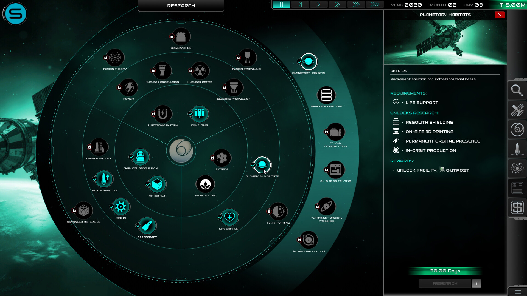Screen dimensions: 527x296
Task: Open the atom research sidebar icon
Action: [517, 168]
